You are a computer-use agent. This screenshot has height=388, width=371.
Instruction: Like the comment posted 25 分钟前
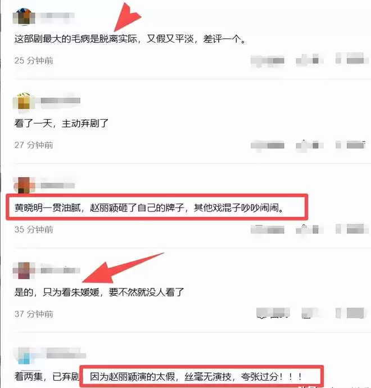309,60
